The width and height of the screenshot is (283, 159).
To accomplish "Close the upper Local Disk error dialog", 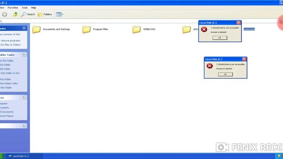I will 239,23.
